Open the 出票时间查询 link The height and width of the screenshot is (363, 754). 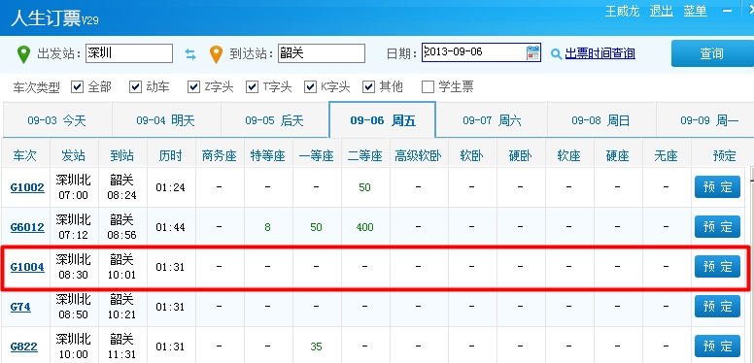[600, 53]
